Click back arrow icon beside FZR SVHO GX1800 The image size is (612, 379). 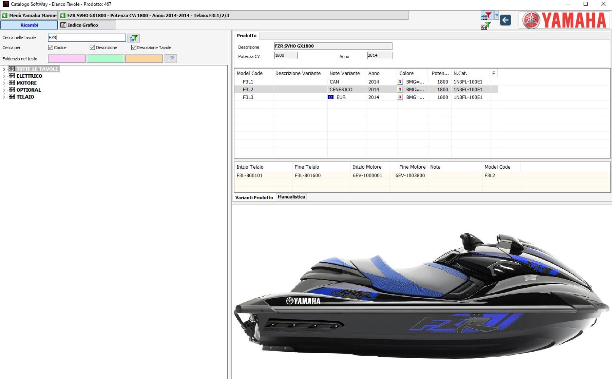[x=63, y=16]
